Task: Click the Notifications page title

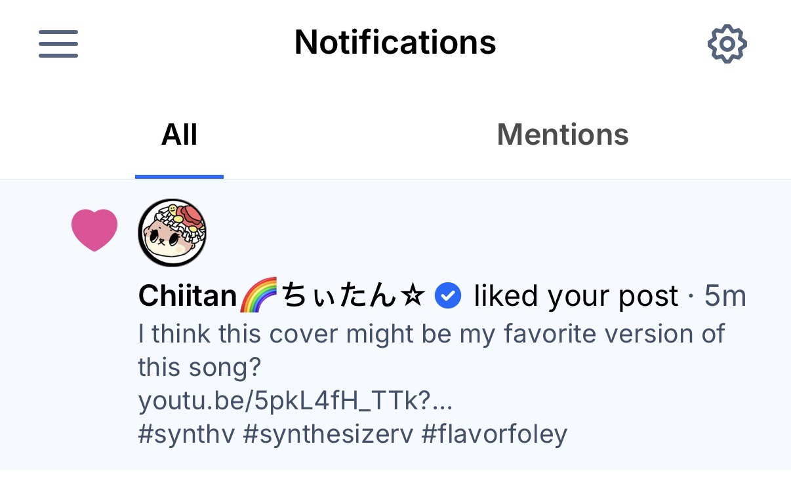Action: pyautogui.click(x=395, y=43)
